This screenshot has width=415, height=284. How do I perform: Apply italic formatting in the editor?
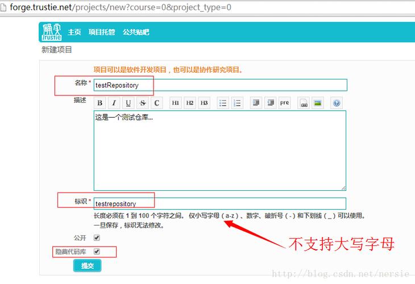114,103
